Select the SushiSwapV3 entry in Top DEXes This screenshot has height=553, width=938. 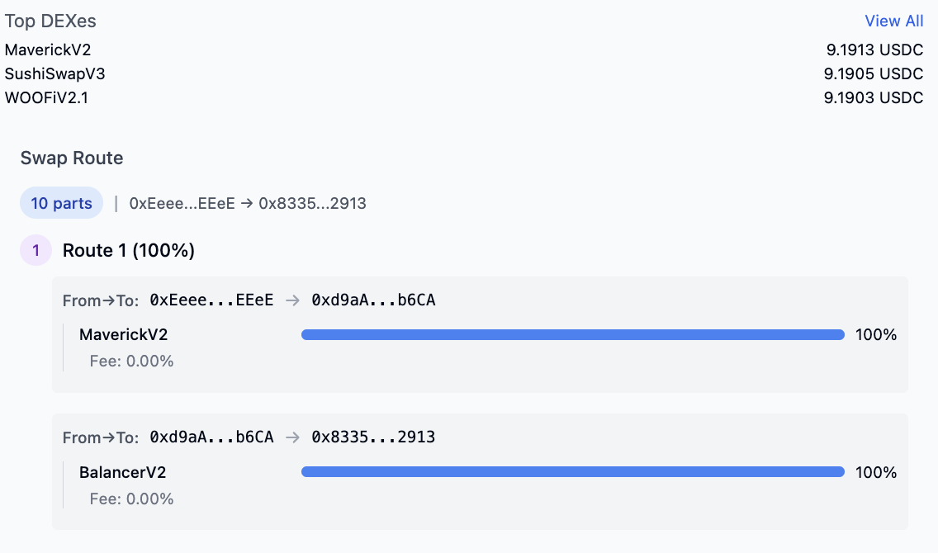pyautogui.click(x=55, y=73)
